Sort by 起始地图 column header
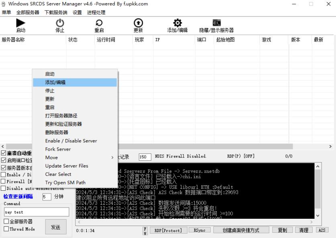Screen dimensions: 336x238 pyautogui.click(x=237, y=40)
